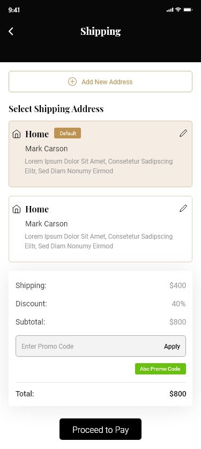This screenshot has height=449, width=201.
Task: Tap the Discount 40% value
Action: click(x=178, y=304)
